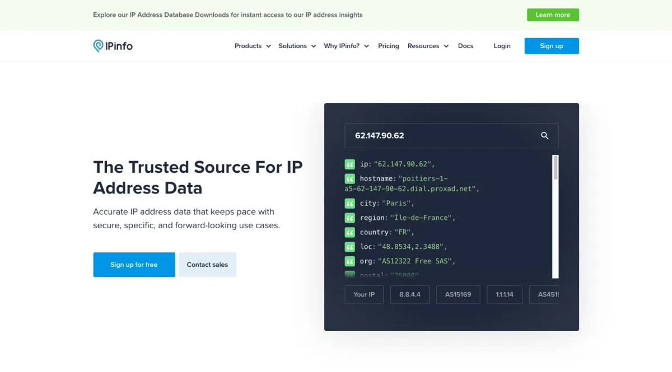
Task: Expand the Why IPinfo? menu
Action: click(x=346, y=46)
